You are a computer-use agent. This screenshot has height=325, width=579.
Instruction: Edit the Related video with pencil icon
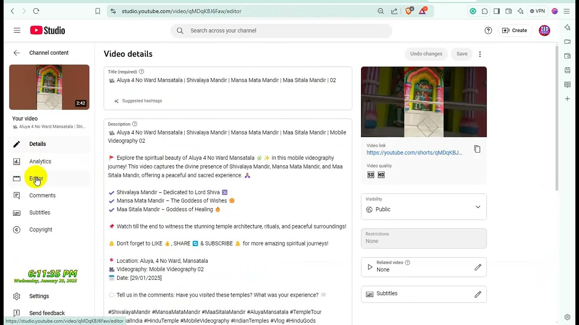point(478,267)
